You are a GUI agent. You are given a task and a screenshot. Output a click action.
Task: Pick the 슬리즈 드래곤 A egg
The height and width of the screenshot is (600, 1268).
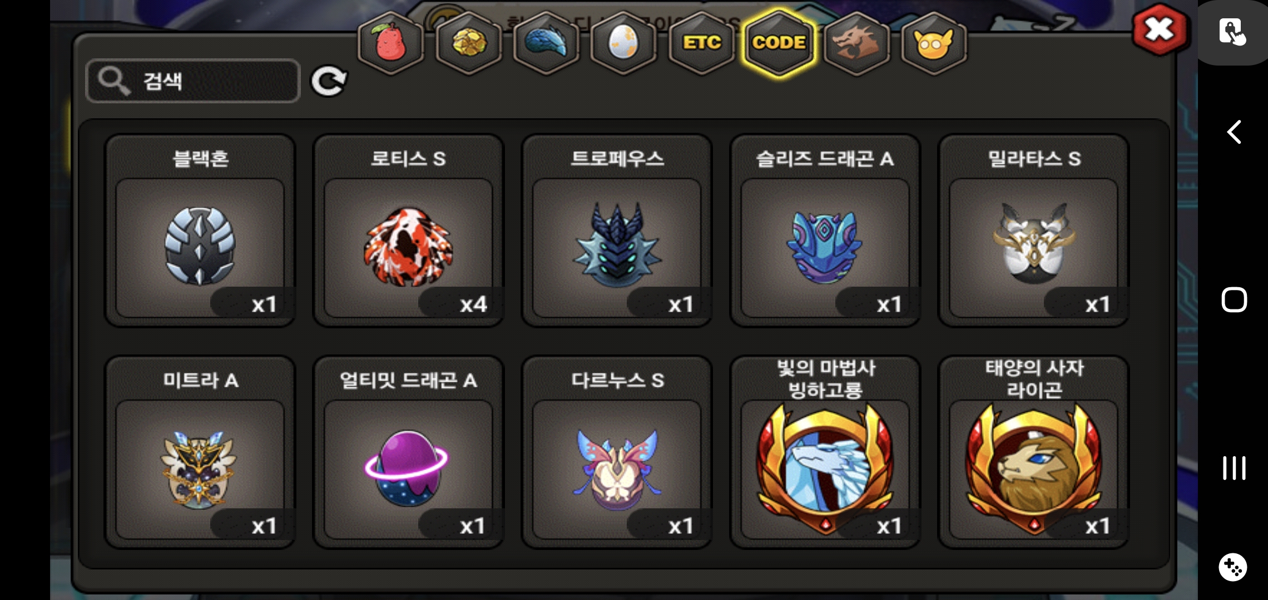pos(825,231)
